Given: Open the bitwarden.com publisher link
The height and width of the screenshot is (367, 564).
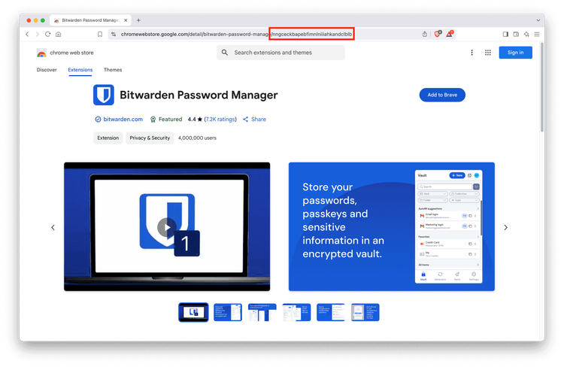Looking at the screenshot, I should pos(123,119).
